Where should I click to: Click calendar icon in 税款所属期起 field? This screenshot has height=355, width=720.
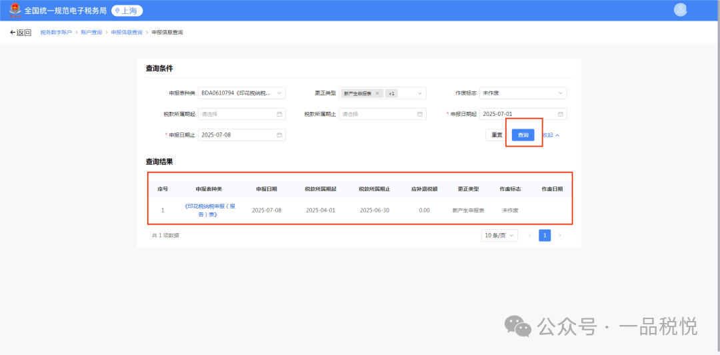point(279,114)
